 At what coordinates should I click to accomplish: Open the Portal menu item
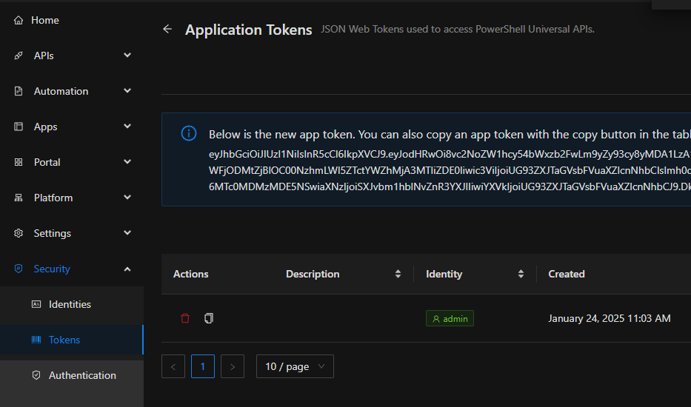point(47,162)
